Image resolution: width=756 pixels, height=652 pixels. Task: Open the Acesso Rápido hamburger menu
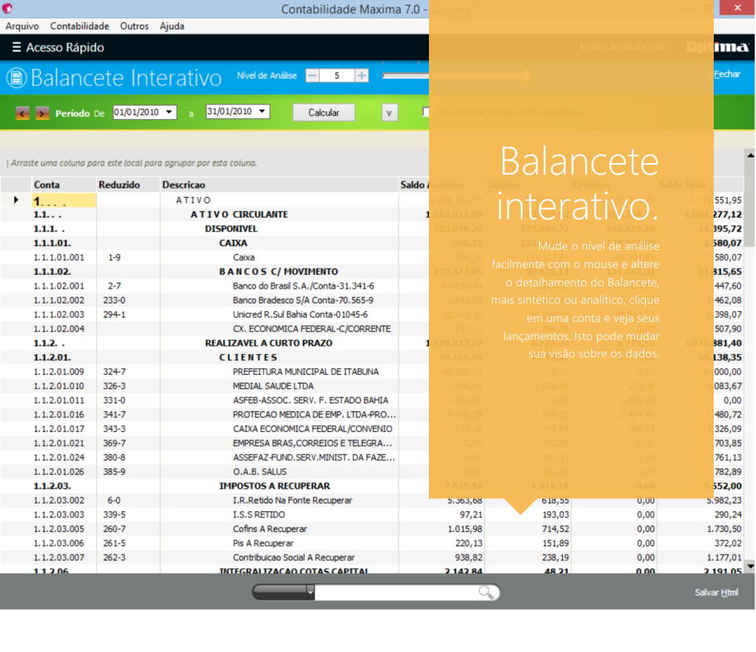click(17, 48)
